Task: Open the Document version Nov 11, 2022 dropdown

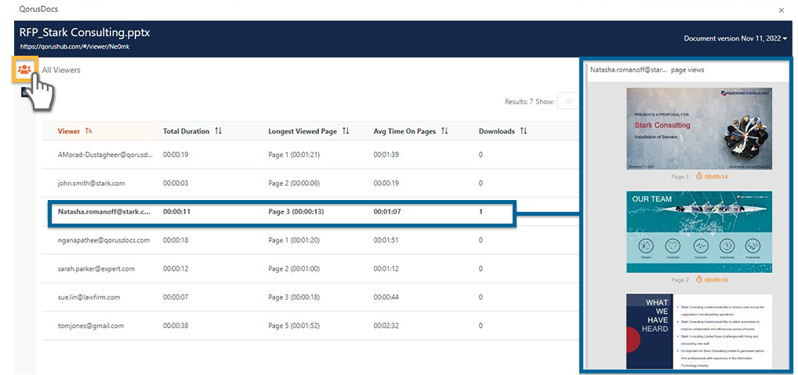Action: (x=735, y=38)
